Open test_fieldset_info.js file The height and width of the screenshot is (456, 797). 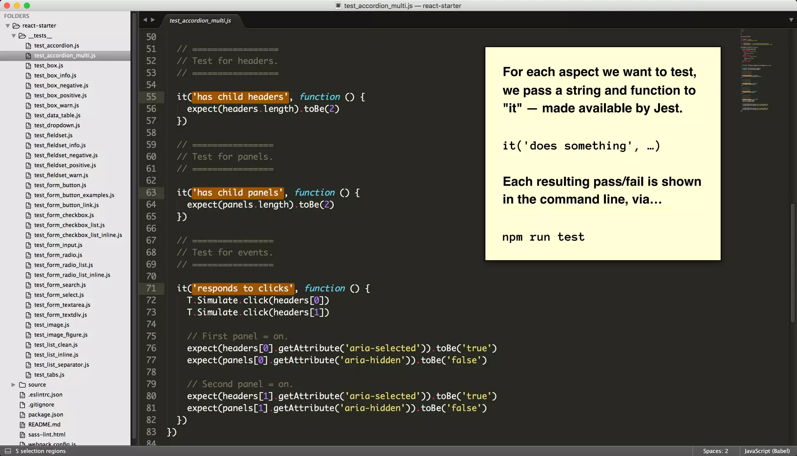(60, 145)
